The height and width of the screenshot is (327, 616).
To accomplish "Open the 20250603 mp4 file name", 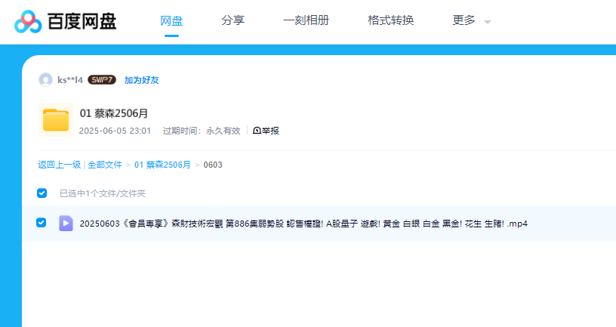I will [x=302, y=224].
